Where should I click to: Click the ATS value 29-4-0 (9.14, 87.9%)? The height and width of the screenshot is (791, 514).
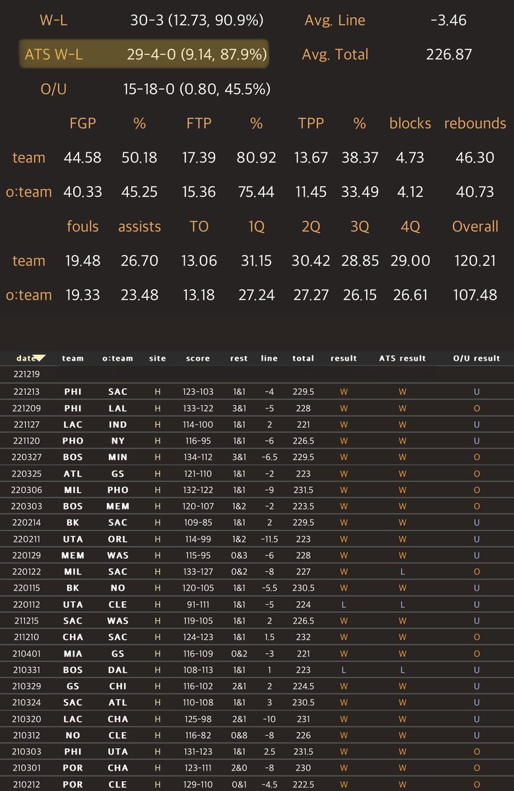(x=197, y=55)
